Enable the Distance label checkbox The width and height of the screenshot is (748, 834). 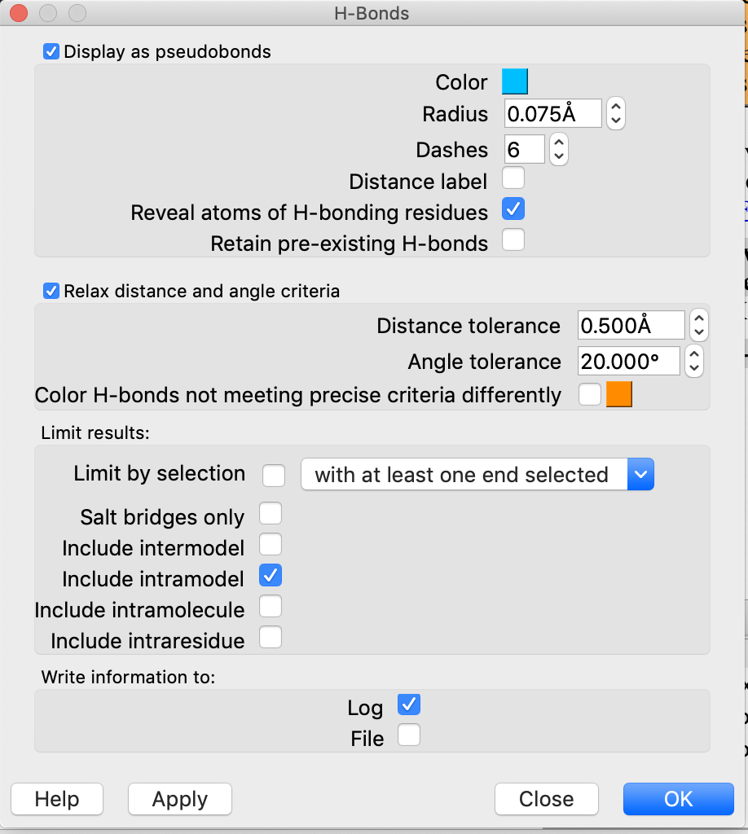pos(513,178)
